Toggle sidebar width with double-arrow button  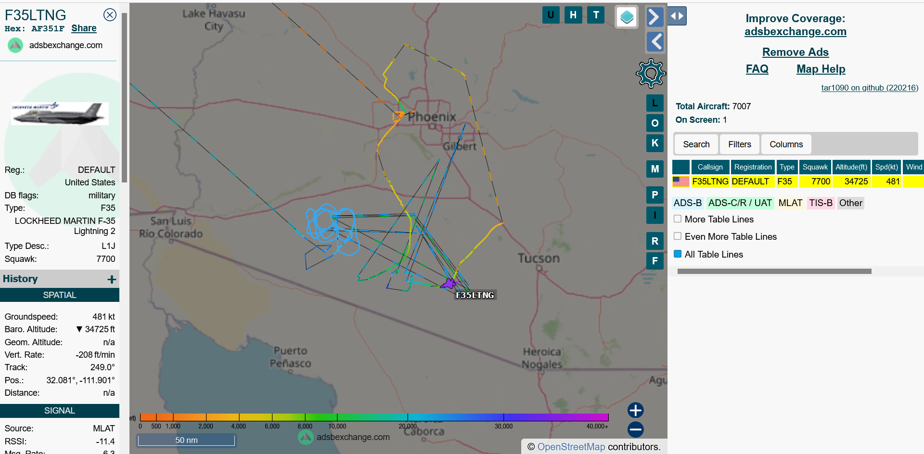[677, 16]
